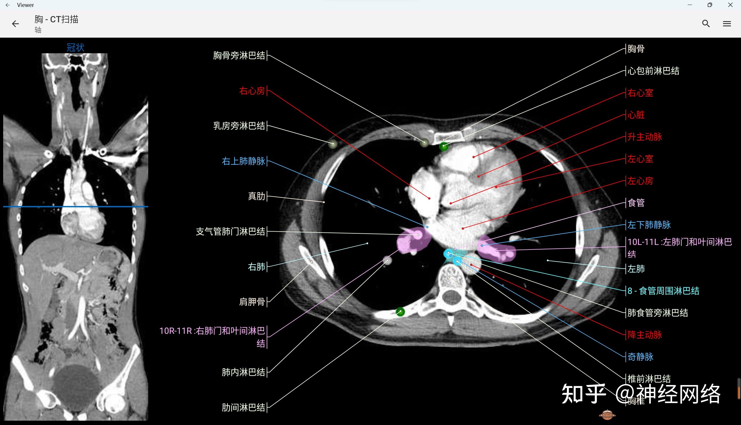Open the main application menu
741x425 pixels.
(727, 23)
